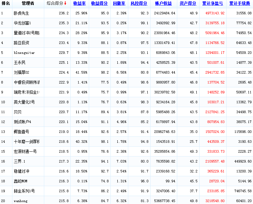Select manager 卧虎先生

[x=21, y=13]
